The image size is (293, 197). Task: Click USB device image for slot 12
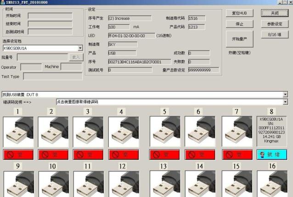pos(124,184)
